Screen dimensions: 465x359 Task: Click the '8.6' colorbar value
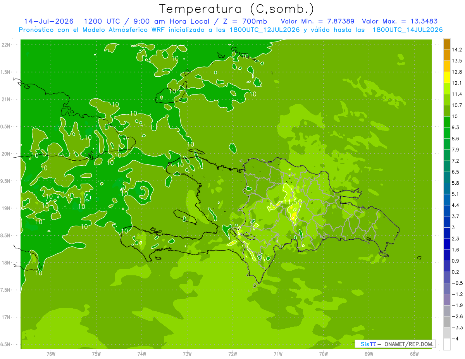[x=455, y=138]
